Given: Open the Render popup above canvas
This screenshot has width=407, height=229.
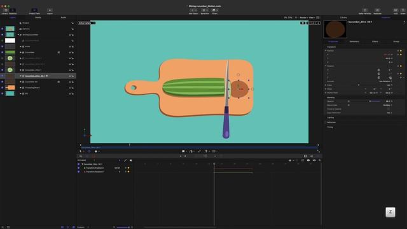Looking at the screenshot, I should coord(303,18).
